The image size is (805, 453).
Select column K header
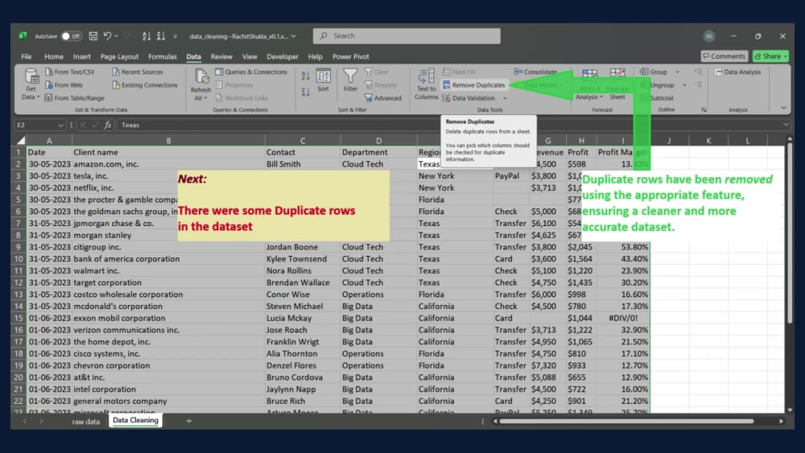(708, 141)
